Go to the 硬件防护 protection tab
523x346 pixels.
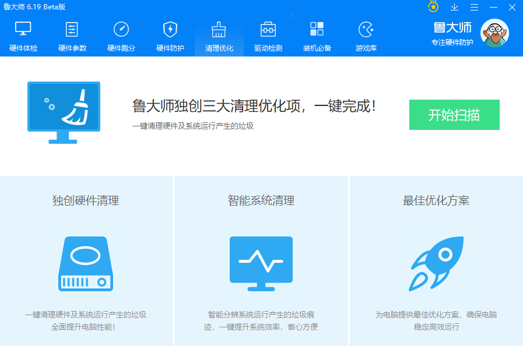click(170, 37)
